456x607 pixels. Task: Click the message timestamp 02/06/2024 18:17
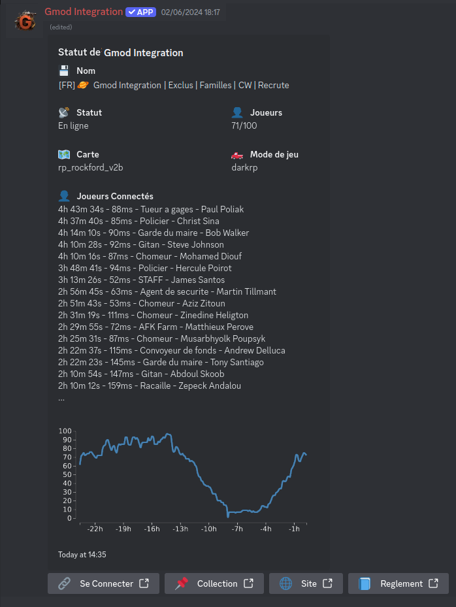click(x=190, y=12)
